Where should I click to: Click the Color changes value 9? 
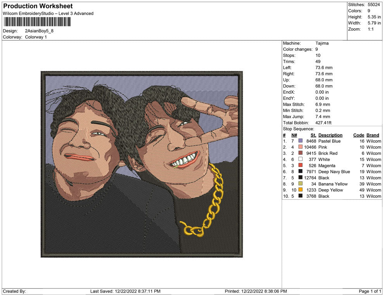(x=317, y=50)
